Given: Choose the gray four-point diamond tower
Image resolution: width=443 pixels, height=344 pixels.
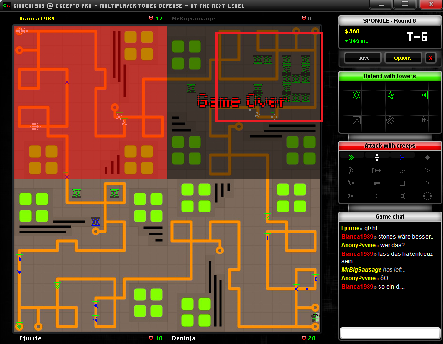Looking at the screenshot, I should click(423, 120).
